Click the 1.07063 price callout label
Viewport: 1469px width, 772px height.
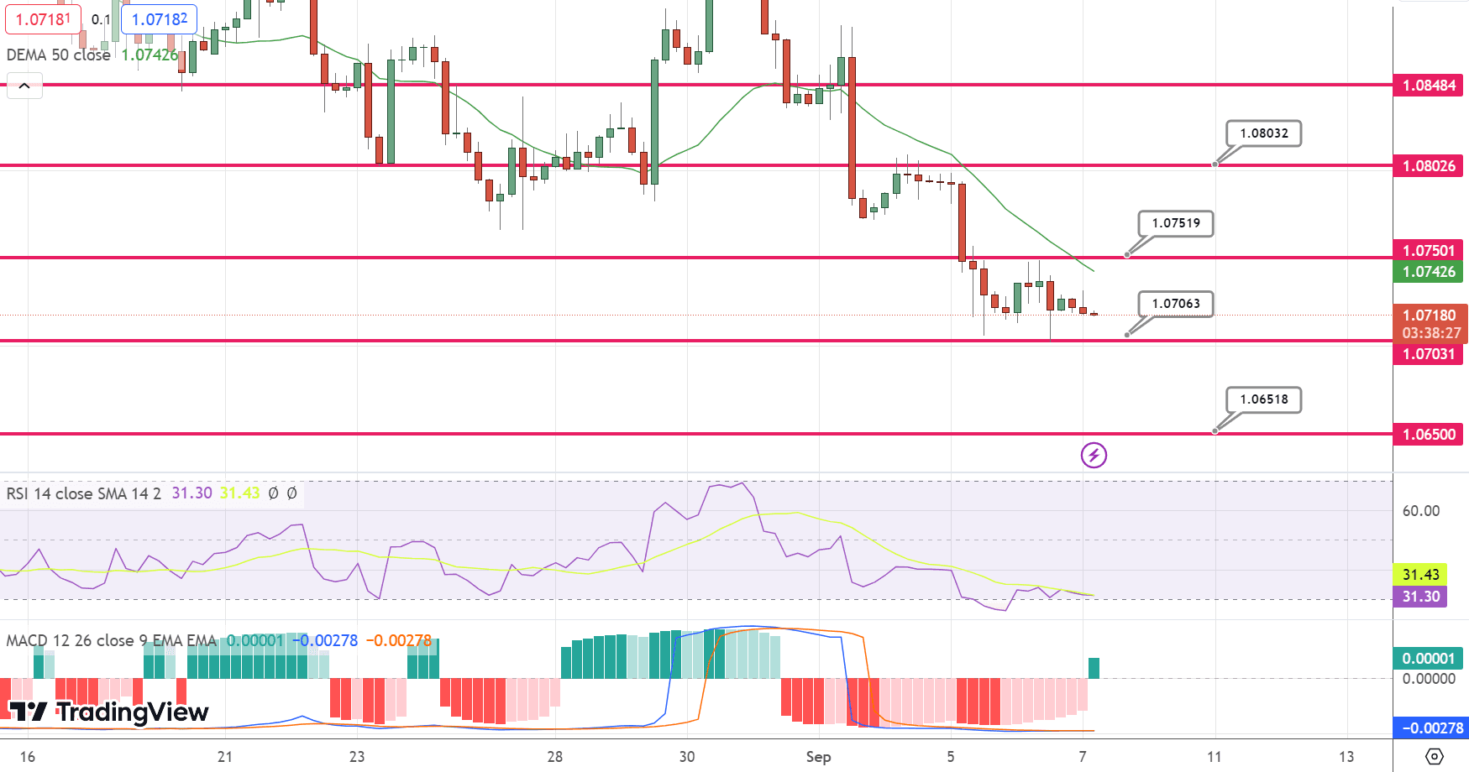point(1176,304)
